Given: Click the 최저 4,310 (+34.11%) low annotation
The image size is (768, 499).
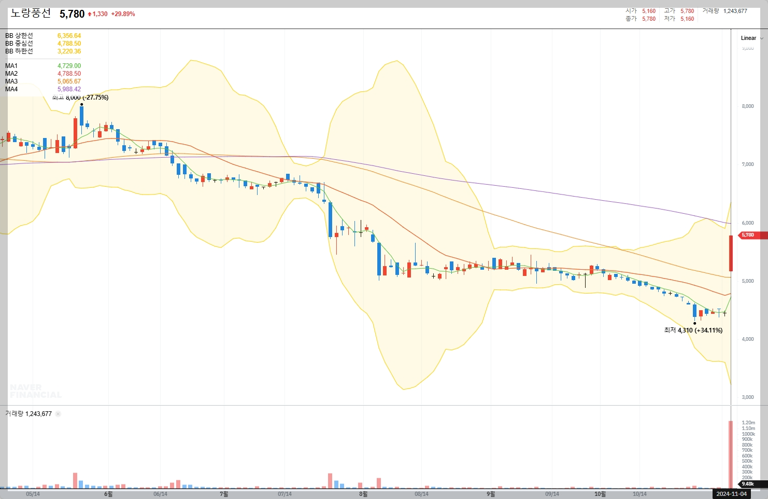Looking at the screenshot, I should [693, 330].
